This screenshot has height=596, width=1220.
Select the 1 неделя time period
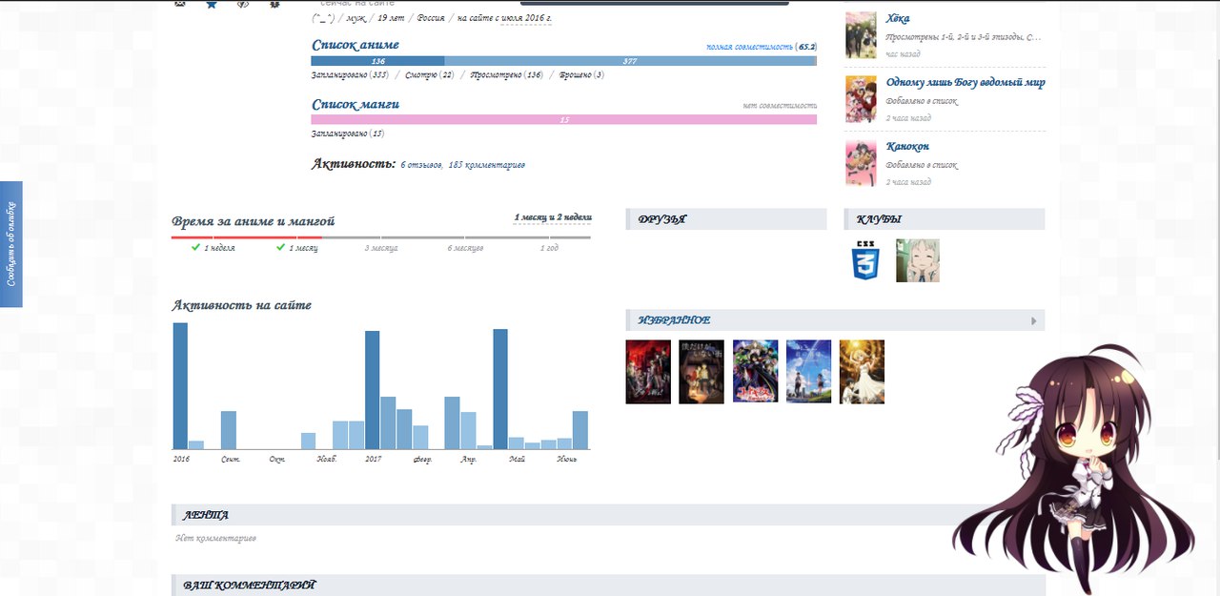pos(213,248)
